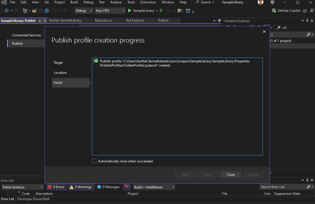Open the Build menu
This screenshot has height=204, width=315.
[74, 2]
